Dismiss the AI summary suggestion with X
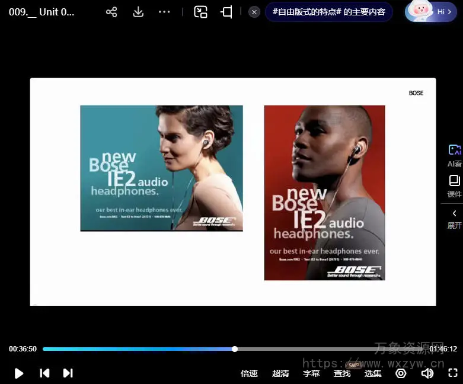Image resolution: width=463 pixels, height=384 pixels. pyautogui.click(x=254, y=12)
